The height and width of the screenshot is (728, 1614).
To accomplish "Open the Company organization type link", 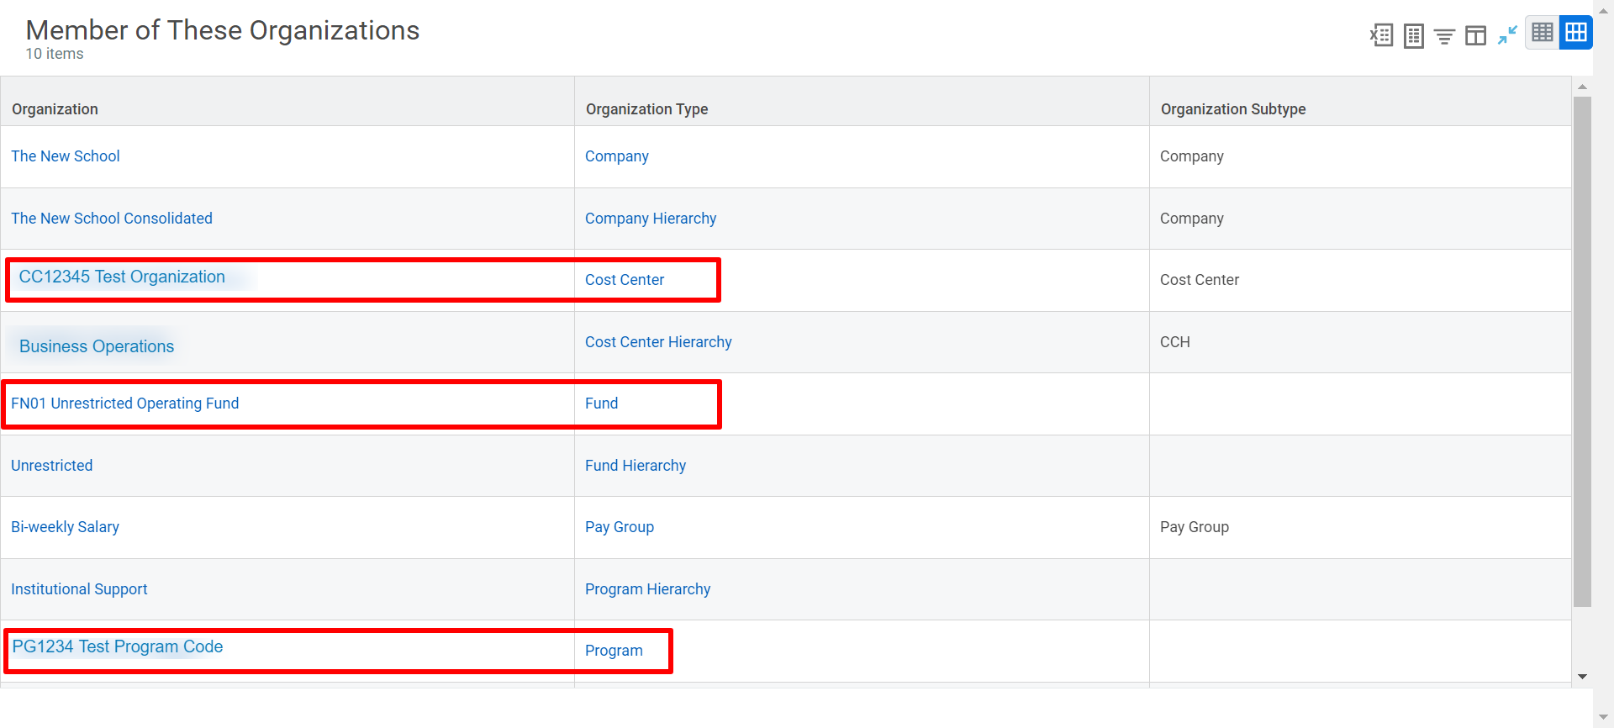I will [x=617, y=156].
